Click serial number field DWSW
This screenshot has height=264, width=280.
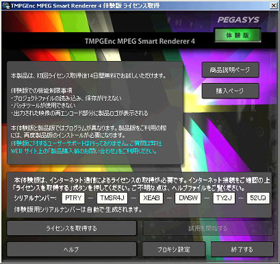click(x=188, y=198)
